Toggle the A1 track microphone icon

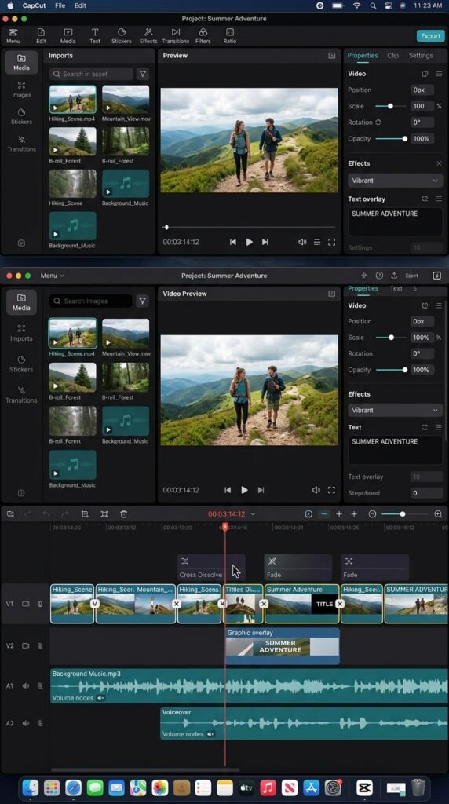click(40, 685)
